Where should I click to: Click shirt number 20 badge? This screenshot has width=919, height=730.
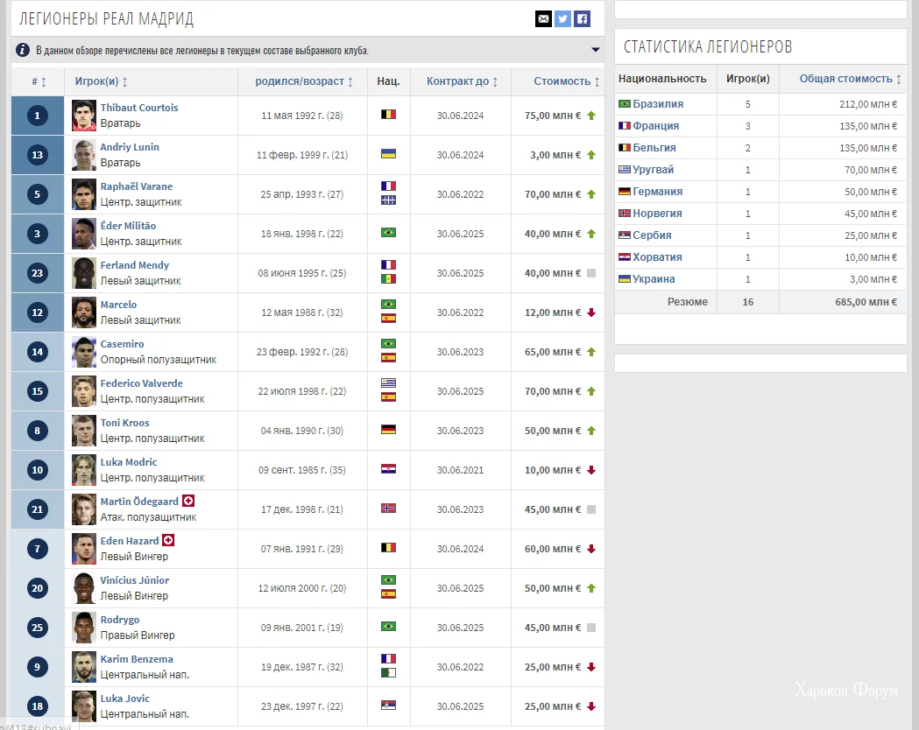(38, 588)
